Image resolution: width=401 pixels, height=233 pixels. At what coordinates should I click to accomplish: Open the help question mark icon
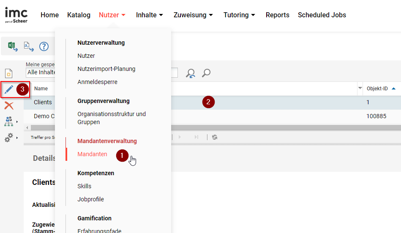point(44,46)
